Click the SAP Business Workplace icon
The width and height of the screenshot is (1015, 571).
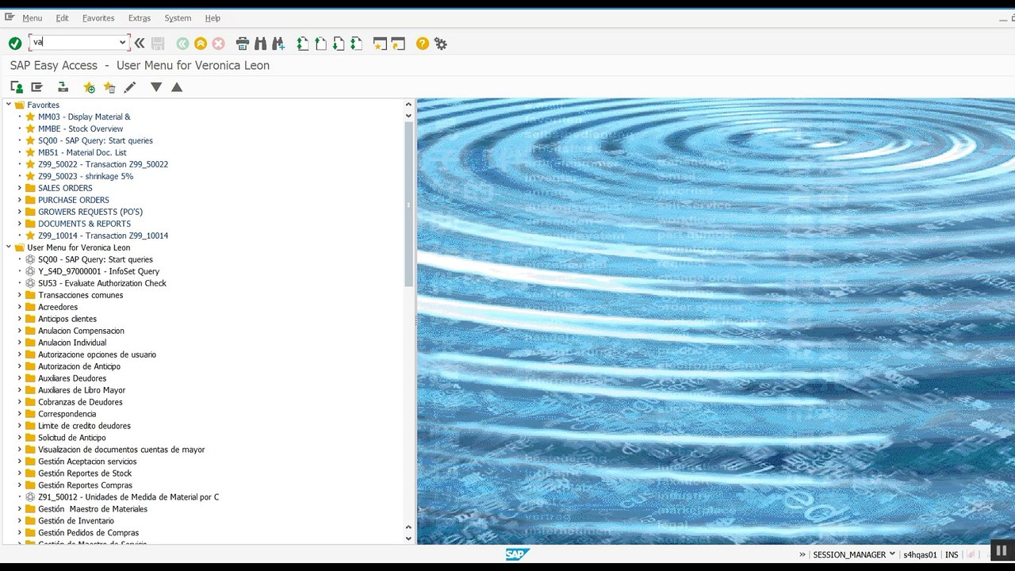[x=63, y=87]
